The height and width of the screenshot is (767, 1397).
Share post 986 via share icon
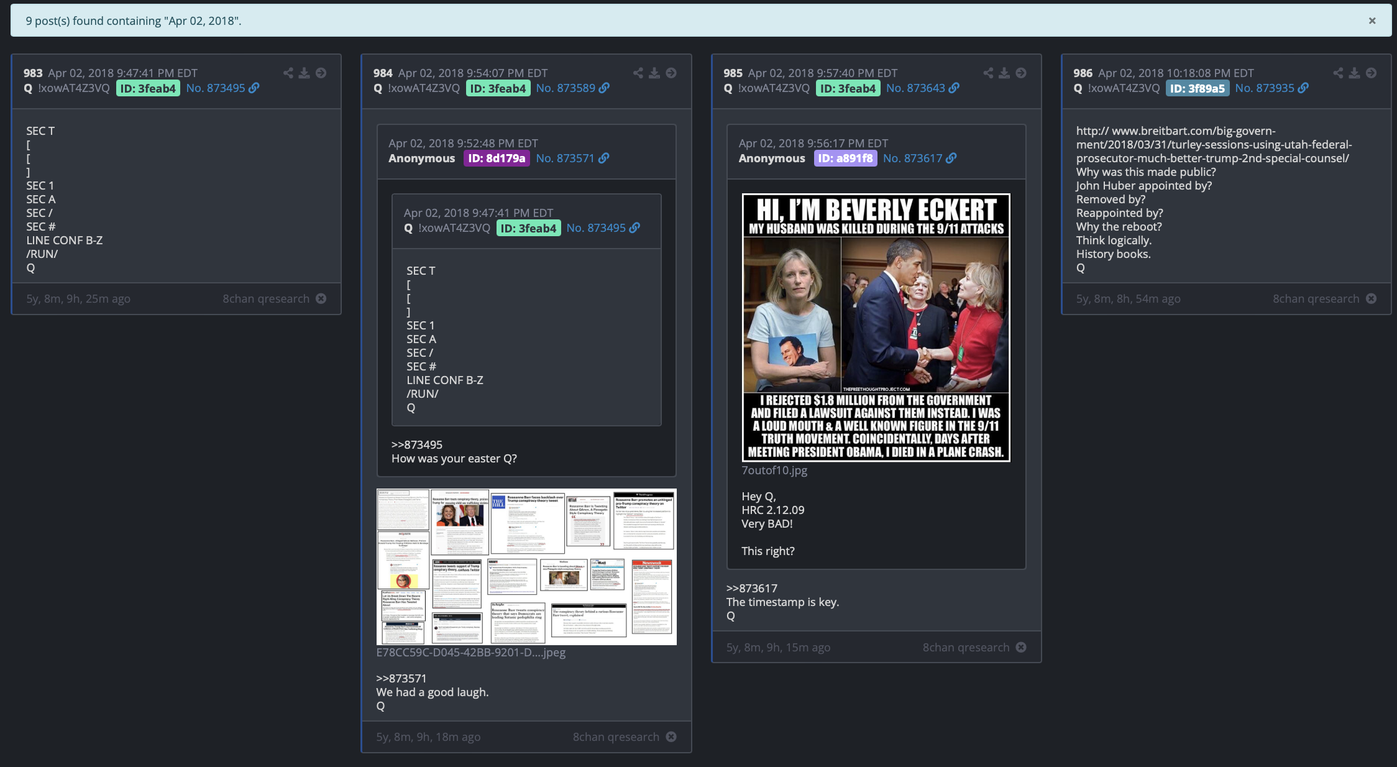click(x=1338, y=73)
